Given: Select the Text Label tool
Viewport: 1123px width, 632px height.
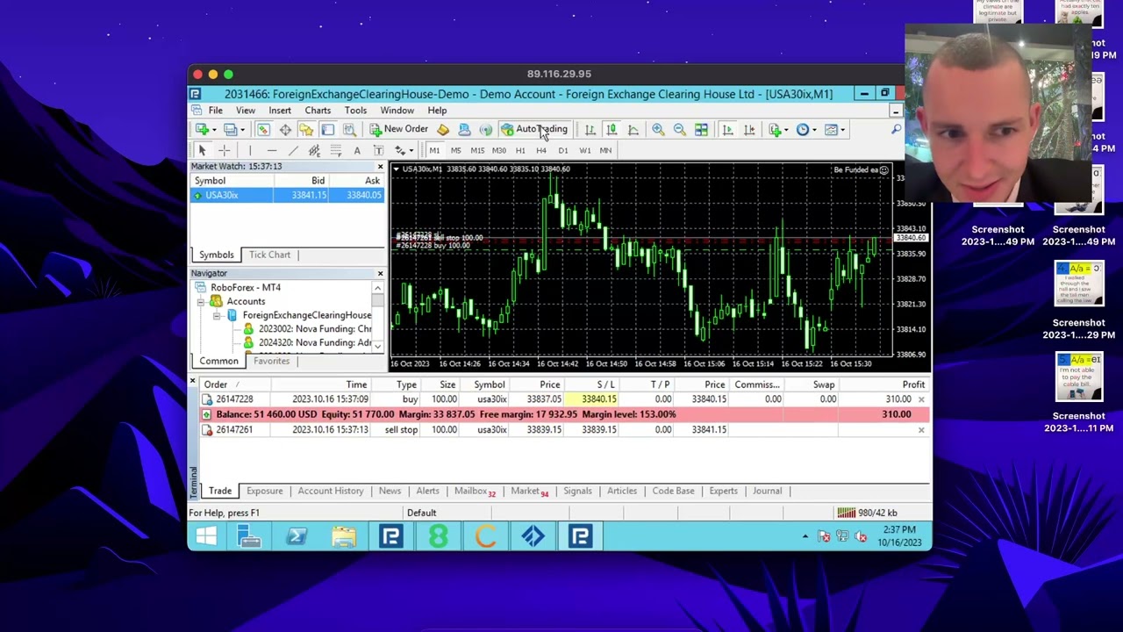Looking at the screenshot, I should (378, 150).
